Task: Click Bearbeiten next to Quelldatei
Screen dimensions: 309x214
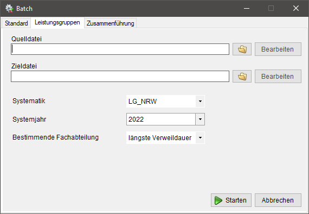Action: 278,49
